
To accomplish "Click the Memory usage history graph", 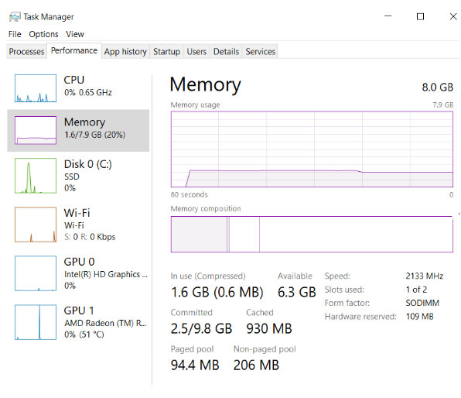I will tap(312, 149).
